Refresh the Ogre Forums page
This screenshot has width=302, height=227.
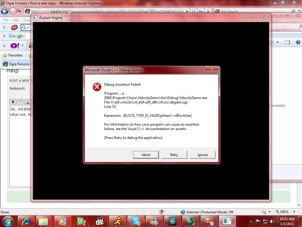[x=201, y=11]
